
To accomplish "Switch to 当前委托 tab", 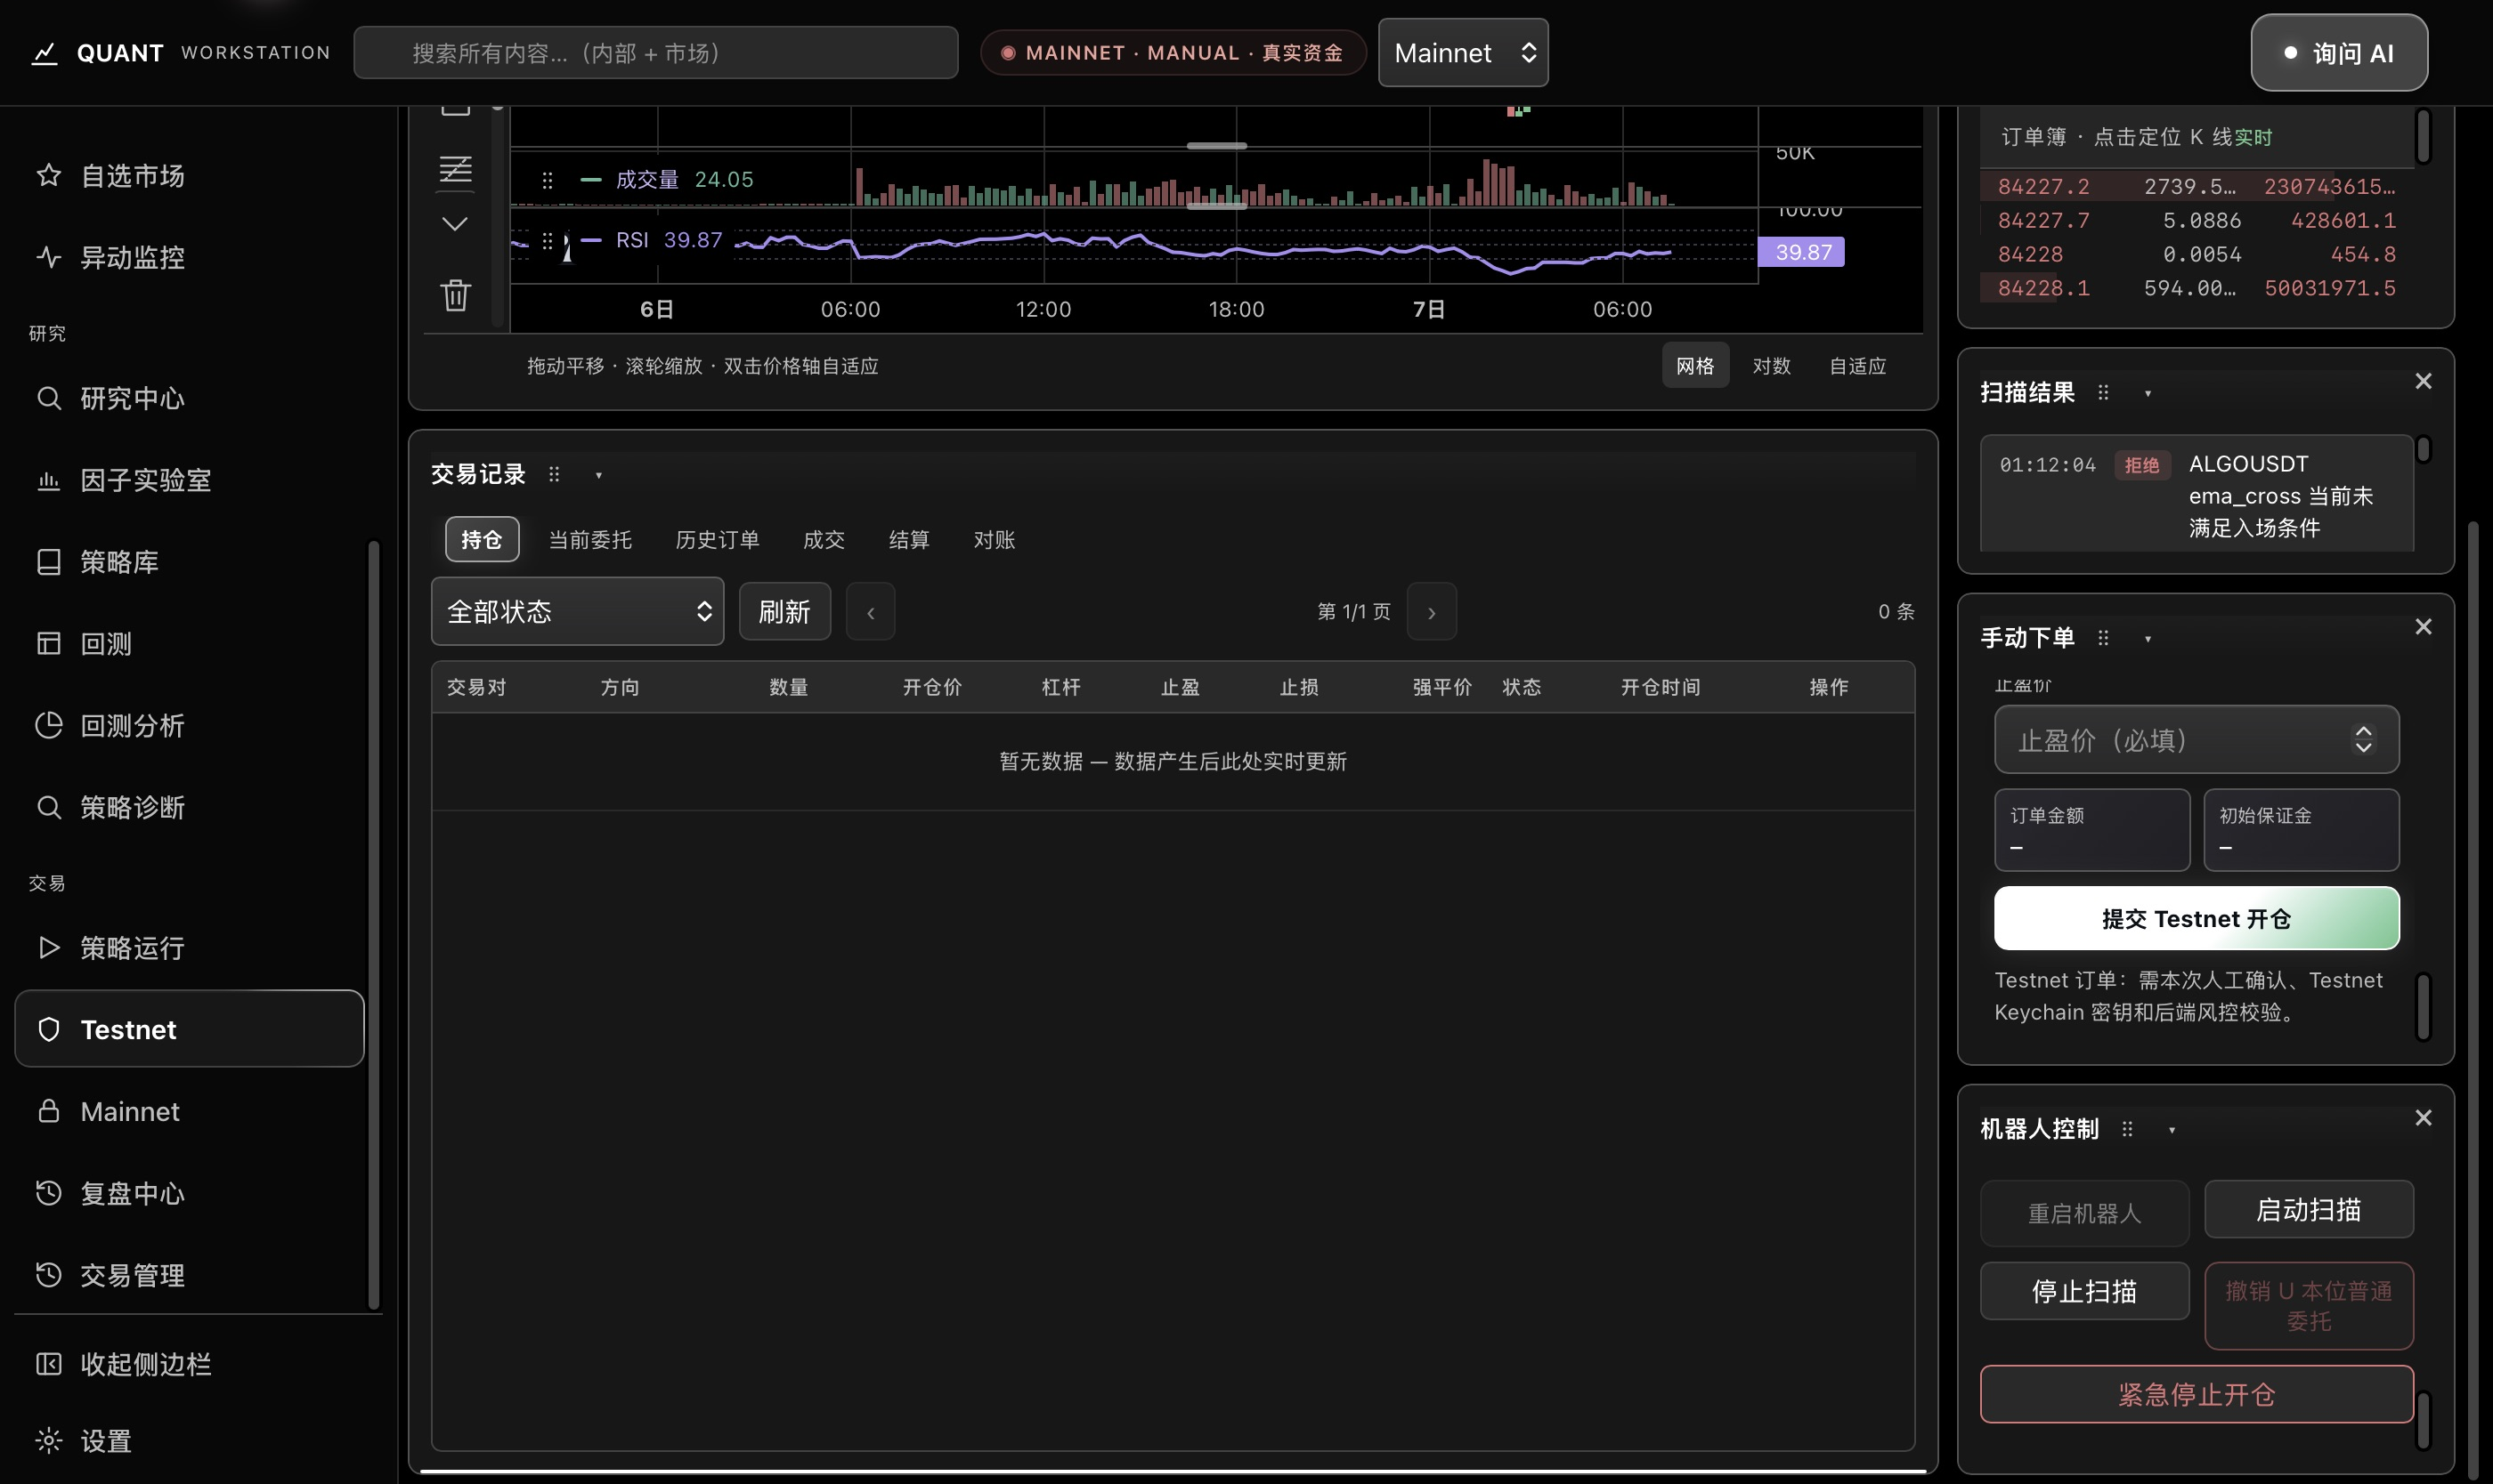I will [x=590, y=540].
